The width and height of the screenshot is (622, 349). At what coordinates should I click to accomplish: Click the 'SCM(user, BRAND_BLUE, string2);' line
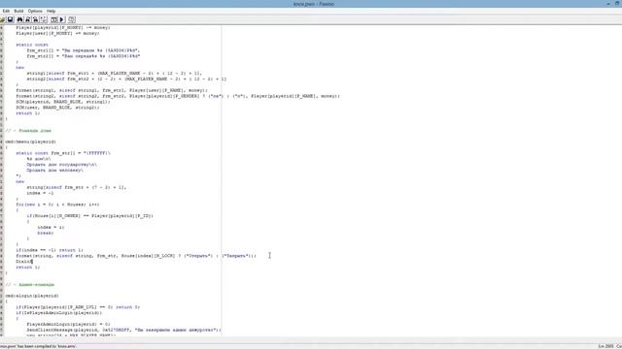click(x=57, y=108)
